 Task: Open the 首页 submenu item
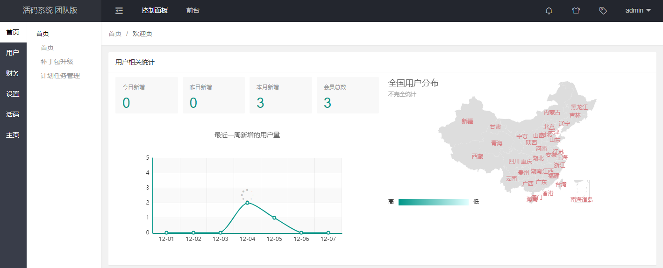tap(47, 48)
